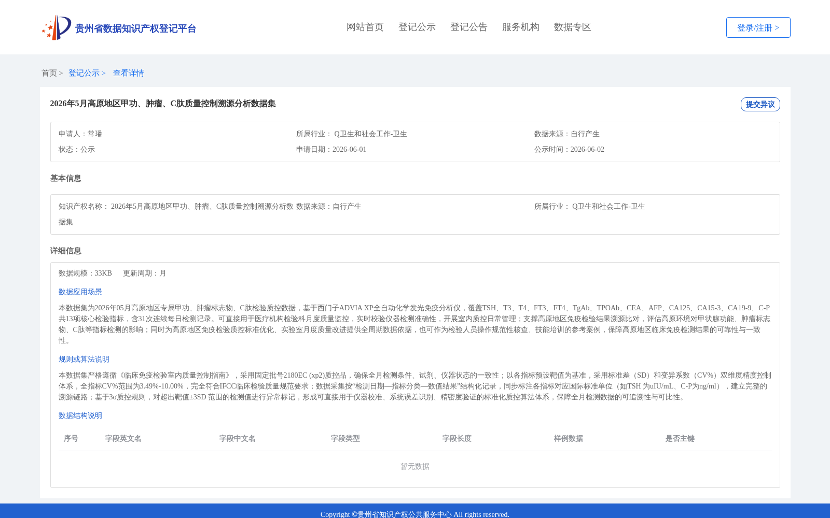
Task: Go to 网站首页 in navigation
Action: click(365, 27)
